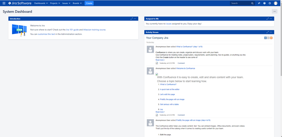
Task: Click the blue Create button
Action: click(89, 3)
